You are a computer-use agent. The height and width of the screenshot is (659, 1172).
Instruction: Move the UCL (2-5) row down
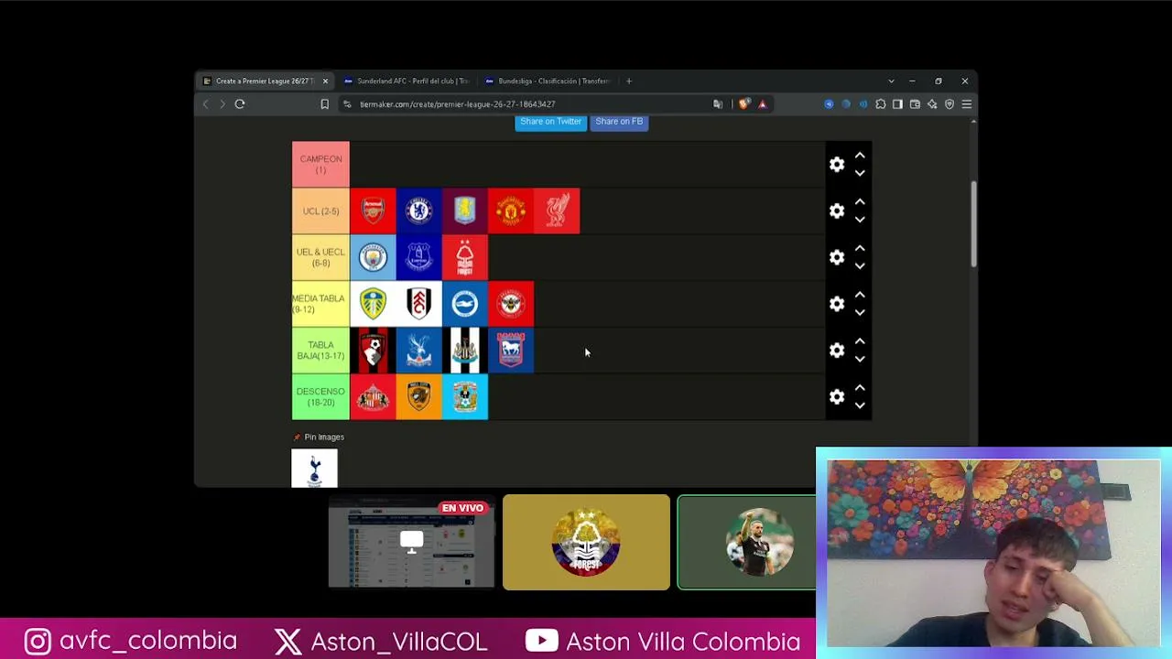[860, 220]
